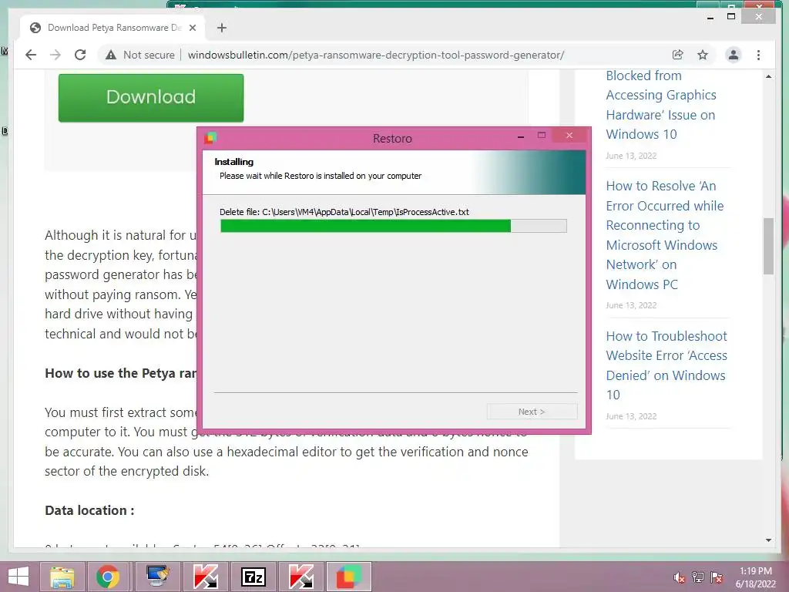Click the 'Installing' heading in Restoro
This screenshot has height=592, width=789.
pos(234,162)
